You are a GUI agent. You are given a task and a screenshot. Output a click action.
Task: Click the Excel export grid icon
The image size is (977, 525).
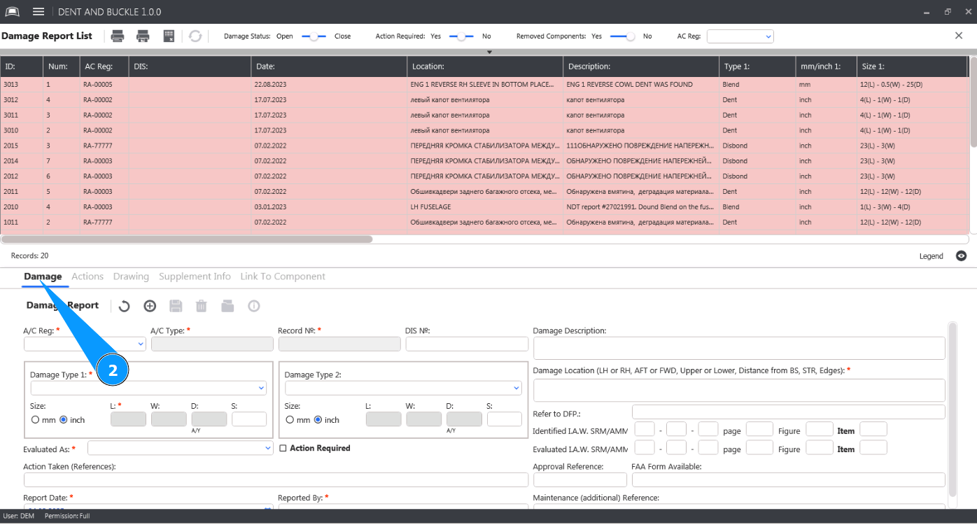(169, 36)
